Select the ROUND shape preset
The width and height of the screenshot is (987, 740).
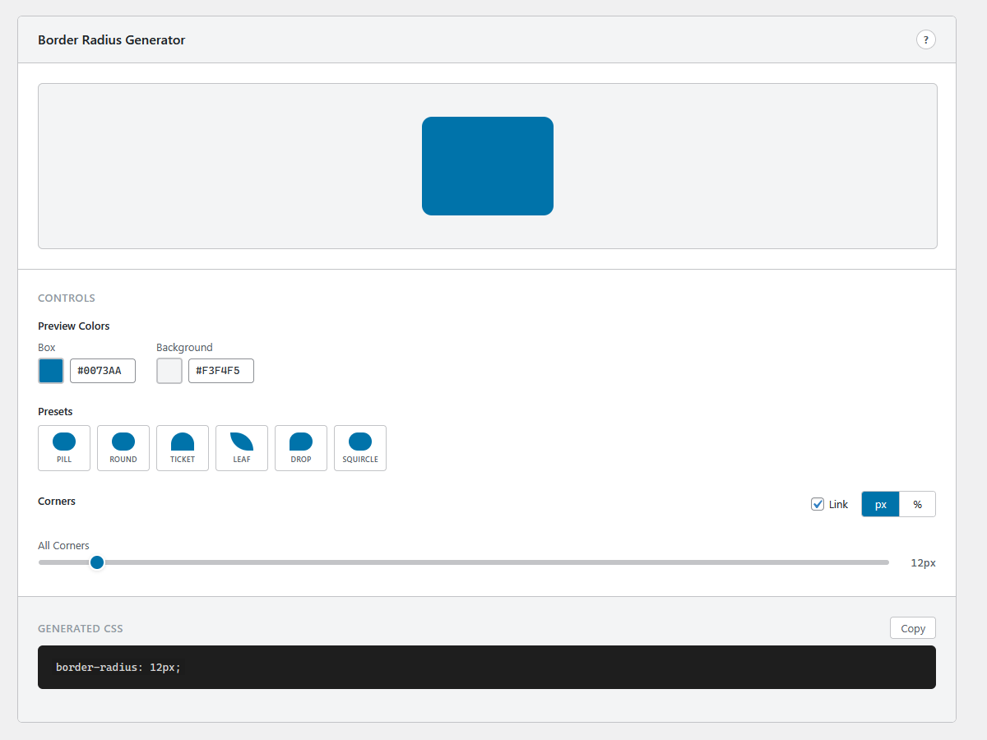pyautogui.click(x=123, y=447)
